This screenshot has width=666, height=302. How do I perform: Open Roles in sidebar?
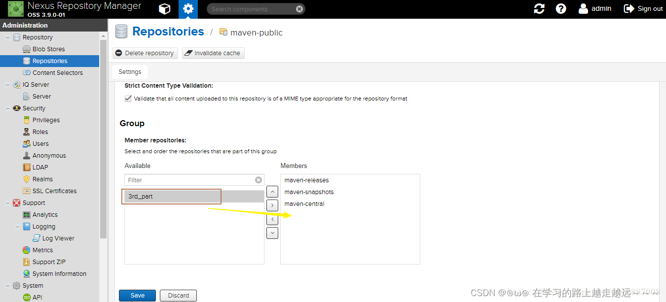40,132
